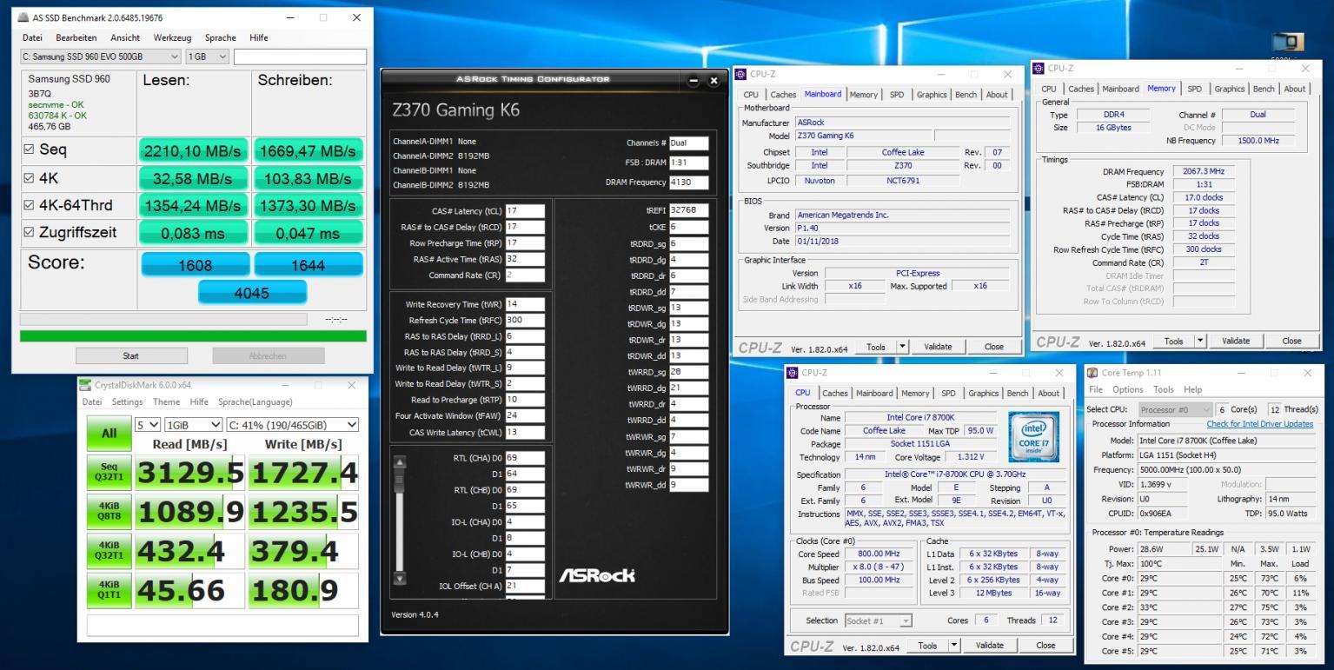
Task: Click Close button in CPU-Z Memory window
Action: (x=1291, y=342)
